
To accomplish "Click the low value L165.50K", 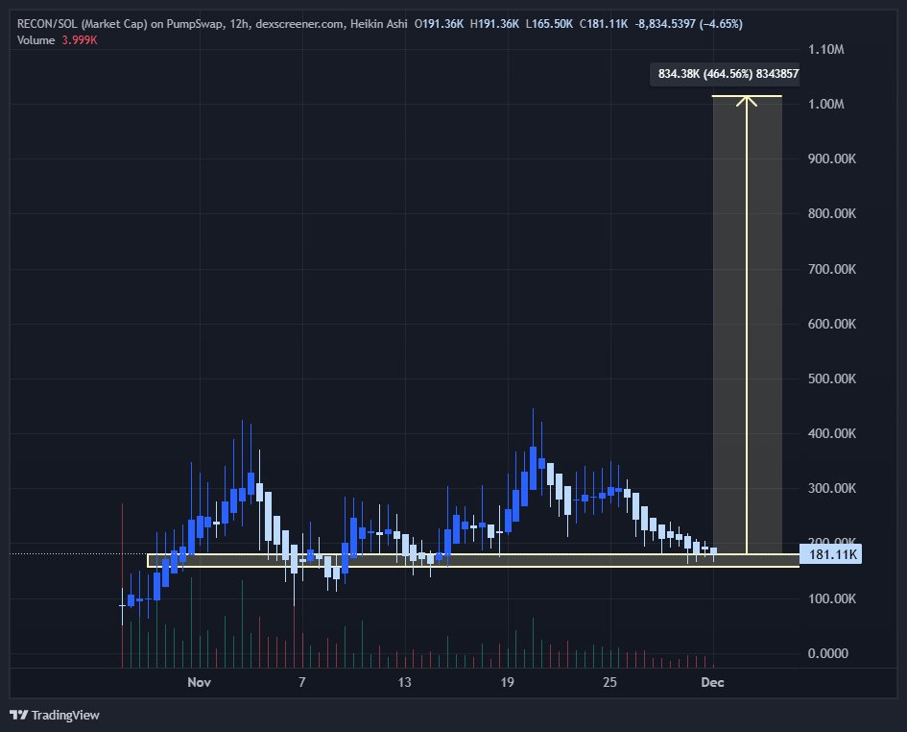I will [549, 24].
